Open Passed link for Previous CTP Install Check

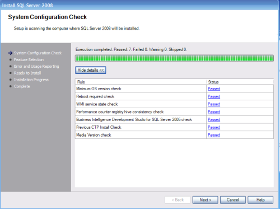[214, 127]
